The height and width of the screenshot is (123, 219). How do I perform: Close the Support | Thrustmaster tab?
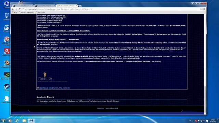pyautogui.click(x=54, y=6)
